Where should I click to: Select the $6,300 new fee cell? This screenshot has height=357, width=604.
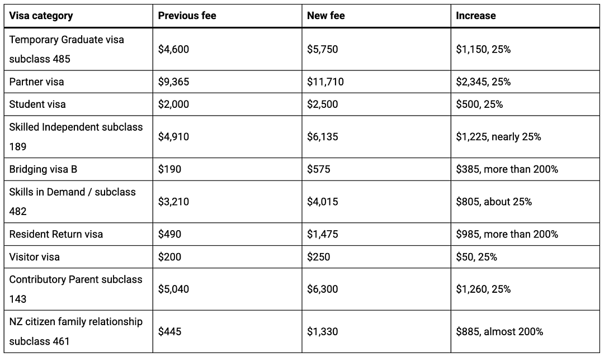click(x=376, y=289)
